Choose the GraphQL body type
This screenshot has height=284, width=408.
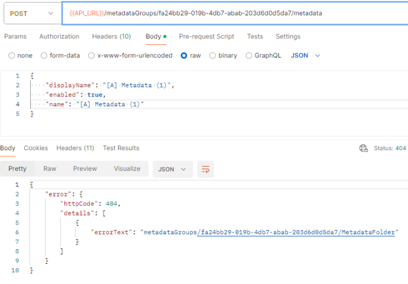248,56
